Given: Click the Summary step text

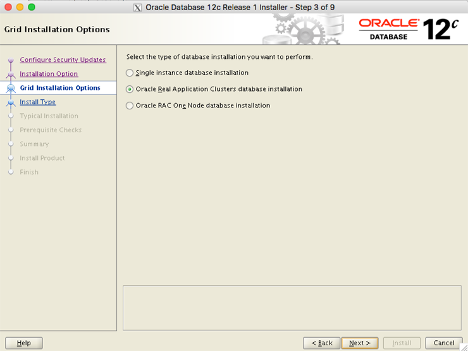Looking at the screenshot, I should click(x=34, y=144).
